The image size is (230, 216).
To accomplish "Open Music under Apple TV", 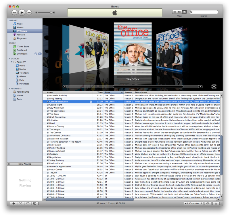I will [x=22, y=66].
